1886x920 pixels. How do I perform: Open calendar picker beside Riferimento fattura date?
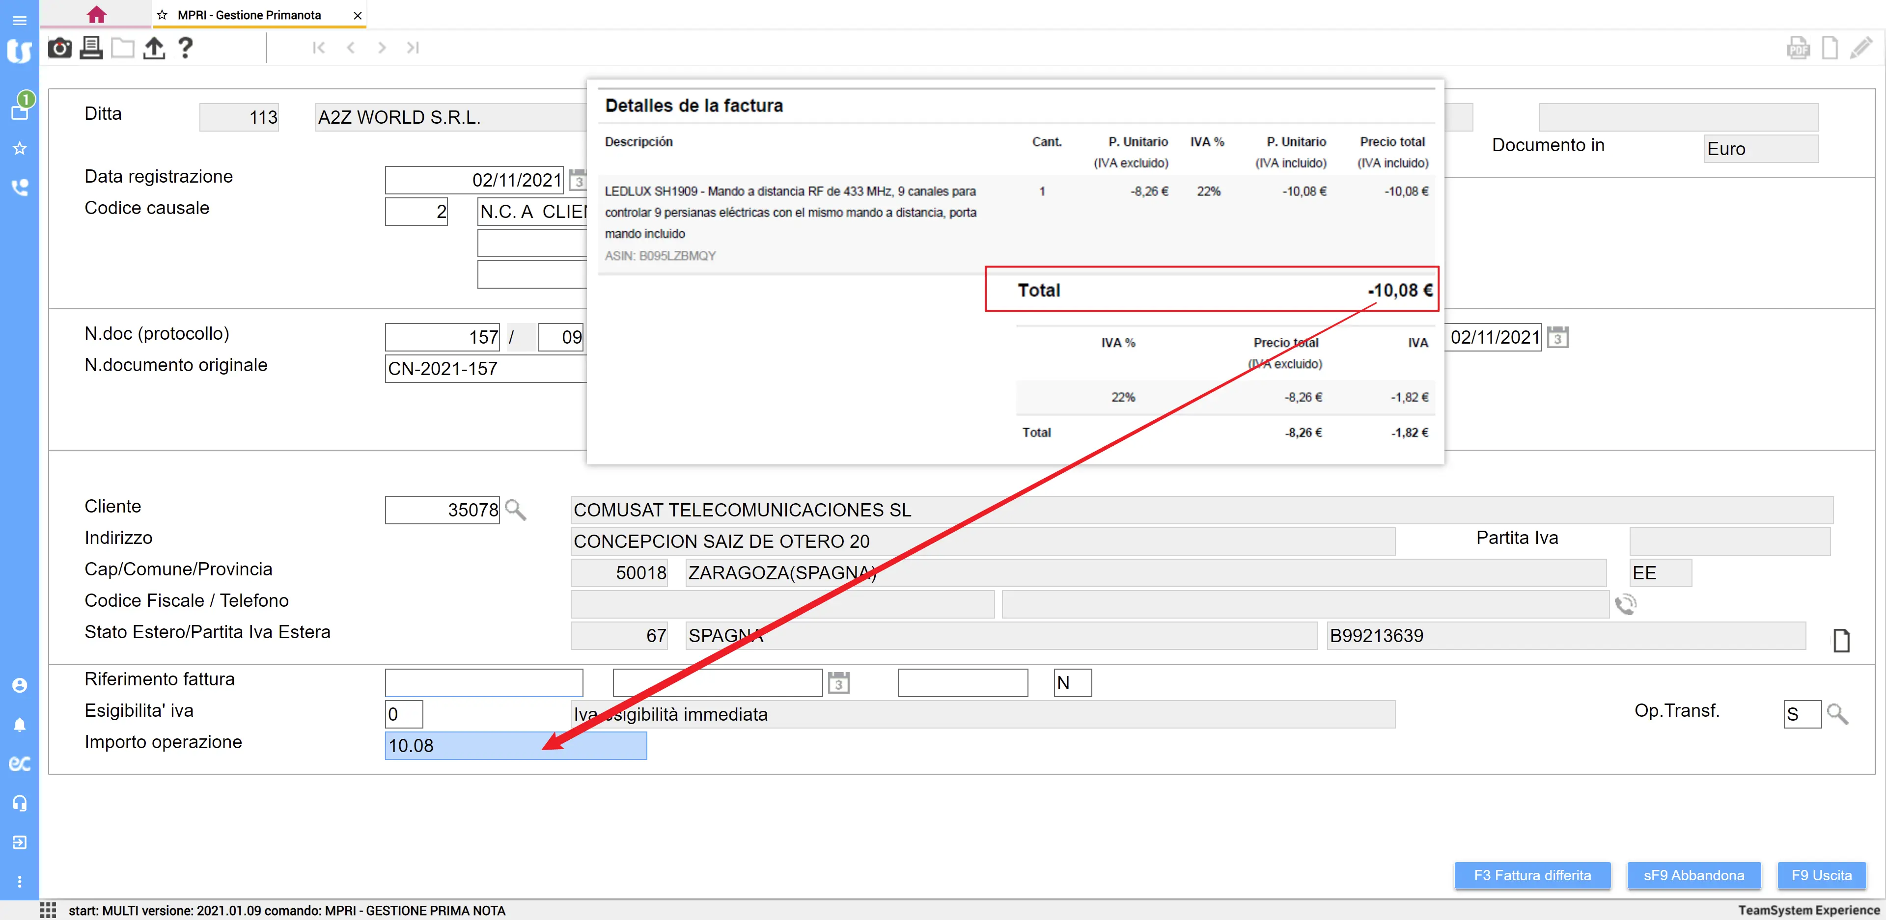(x=838, y=683)
